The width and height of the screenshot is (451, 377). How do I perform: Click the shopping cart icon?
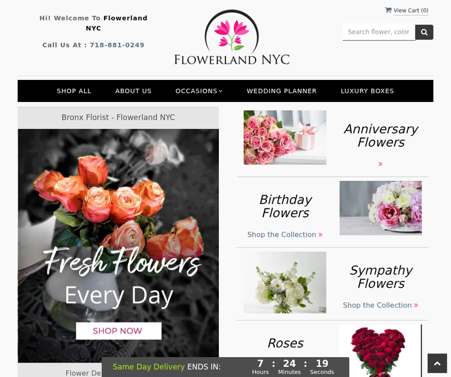(388, 10)
